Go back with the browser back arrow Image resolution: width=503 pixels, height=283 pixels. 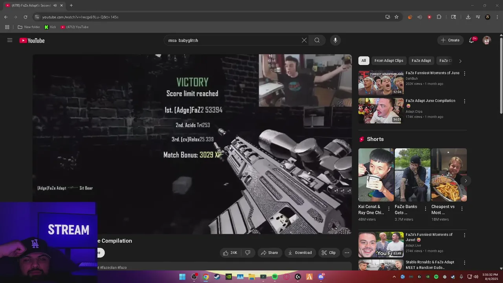(x=6, y=17)
